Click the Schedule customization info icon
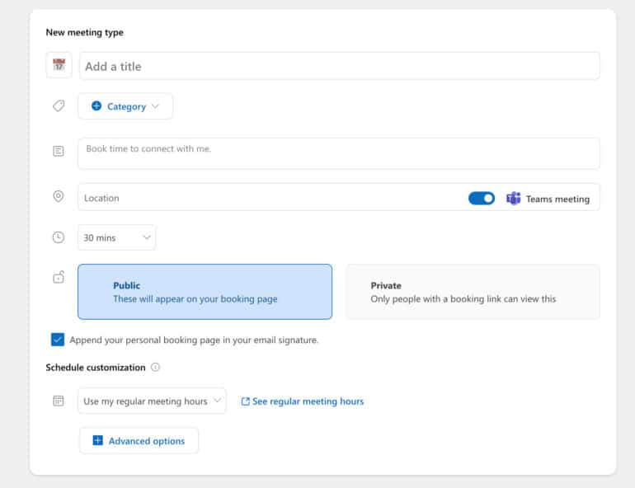 pos(155,368)
